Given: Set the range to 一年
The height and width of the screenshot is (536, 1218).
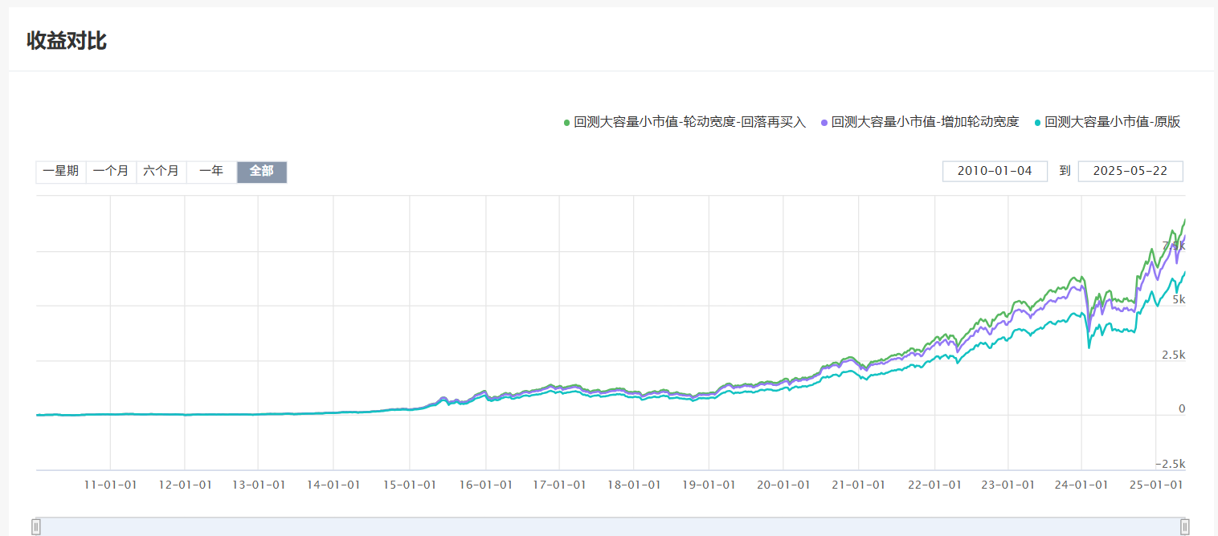Looking at the screenshot, I should coord(211,172).
